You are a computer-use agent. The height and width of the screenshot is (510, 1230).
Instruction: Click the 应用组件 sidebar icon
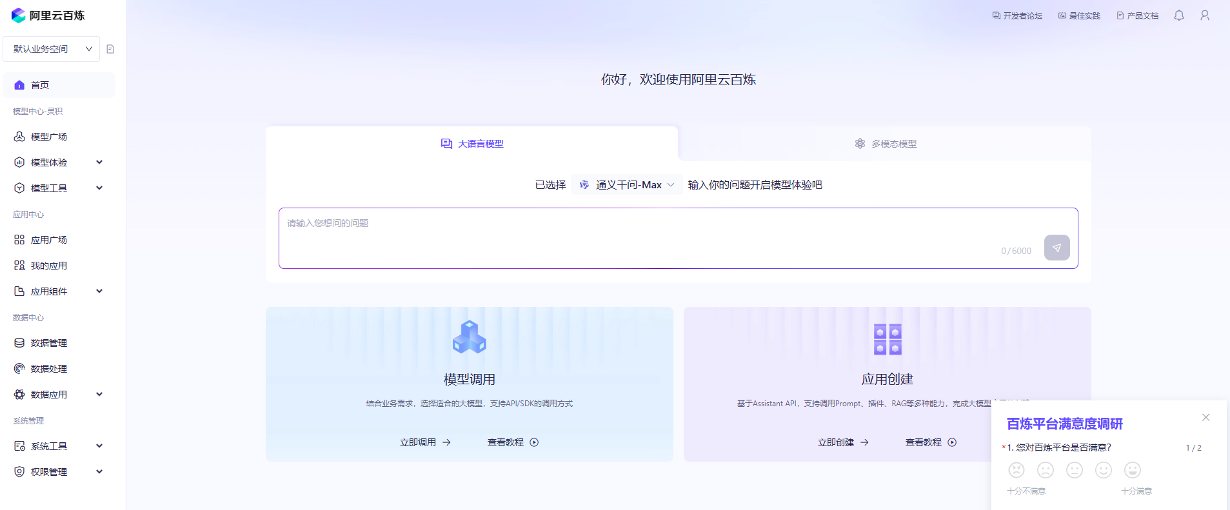19,291
